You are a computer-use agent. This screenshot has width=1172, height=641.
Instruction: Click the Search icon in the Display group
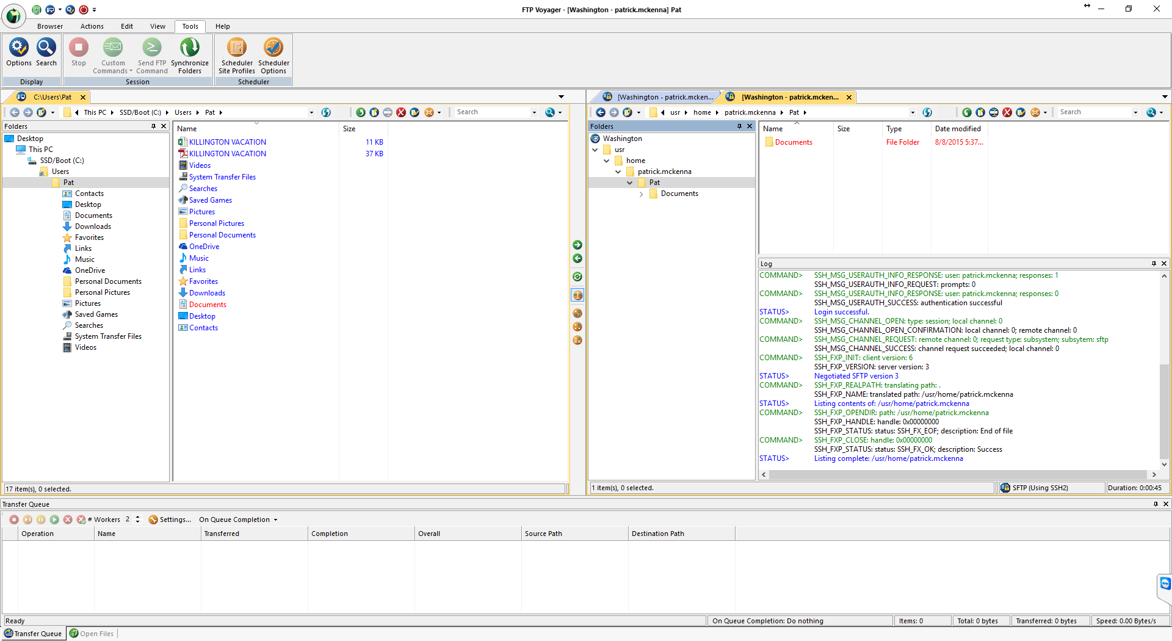[46, 53]
